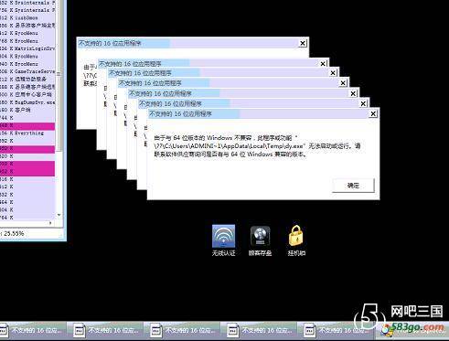Close the rearmost 不支持的 16 位应用程序 dialog
The image size is (449, 341).
click(x=303, y=43)
